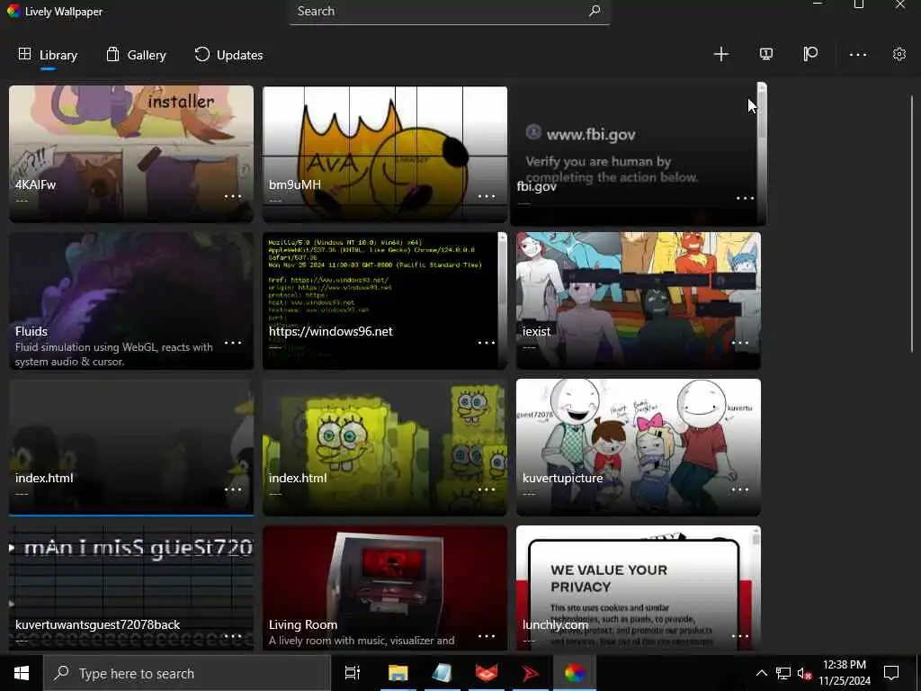
Task: Open more options for fbi.gov wallpaper
Action: coord(745,199)
